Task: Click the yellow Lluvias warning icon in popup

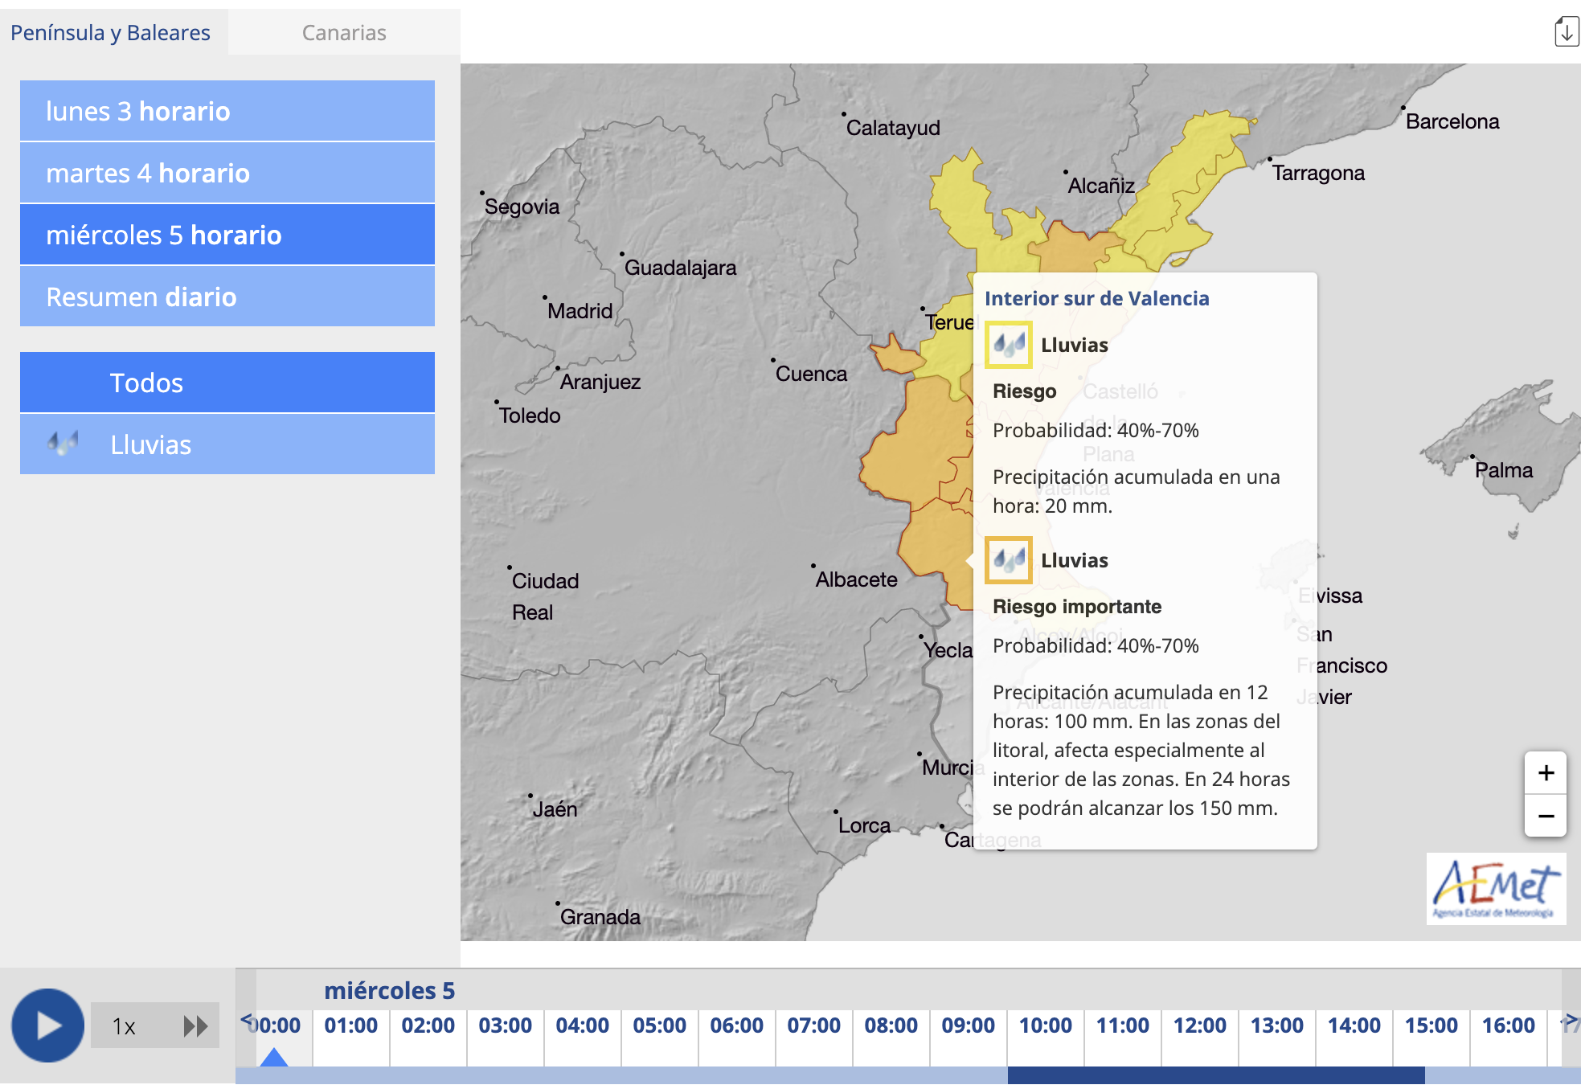Action: 1009,345
